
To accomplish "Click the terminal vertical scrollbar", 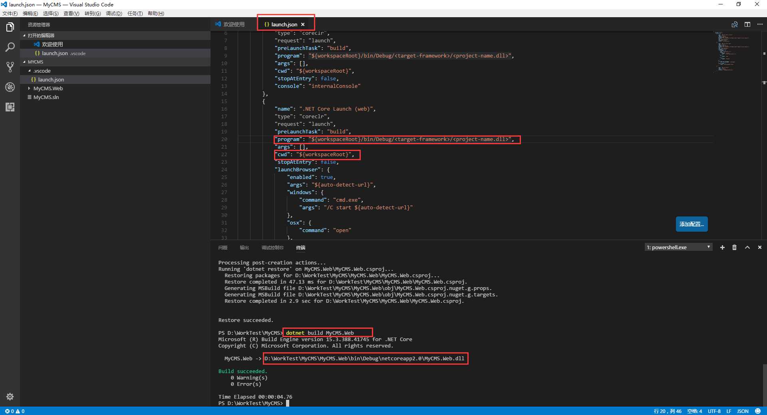I will coord(764,385).
